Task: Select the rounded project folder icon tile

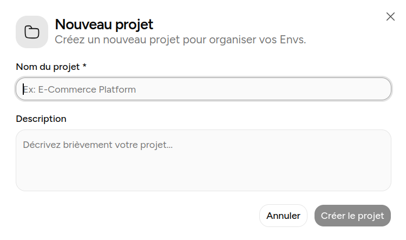Action: [32, 32]
